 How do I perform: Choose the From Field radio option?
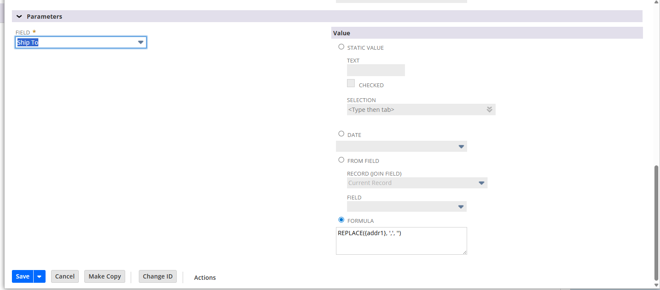click(341, 160)
